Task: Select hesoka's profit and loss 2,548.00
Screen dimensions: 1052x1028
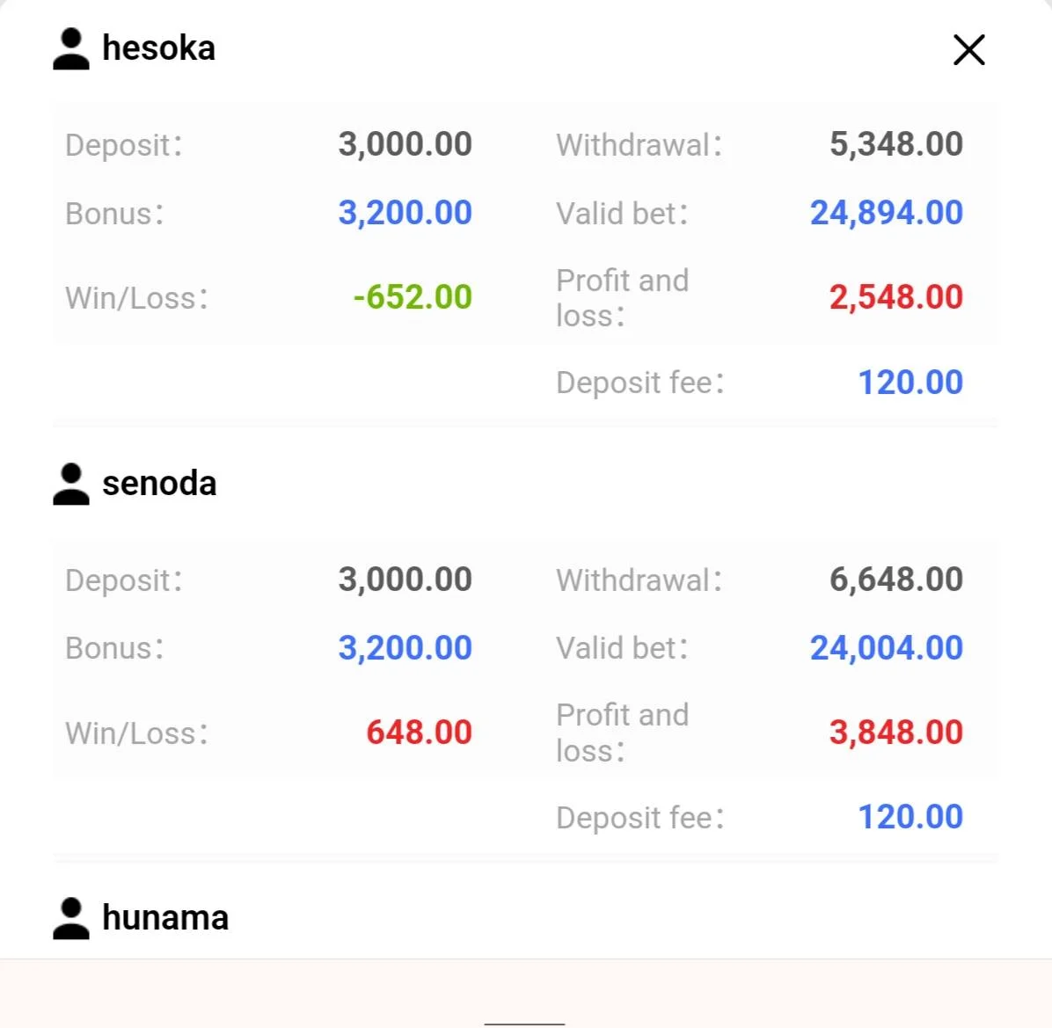Action: [x=896, y=297]
